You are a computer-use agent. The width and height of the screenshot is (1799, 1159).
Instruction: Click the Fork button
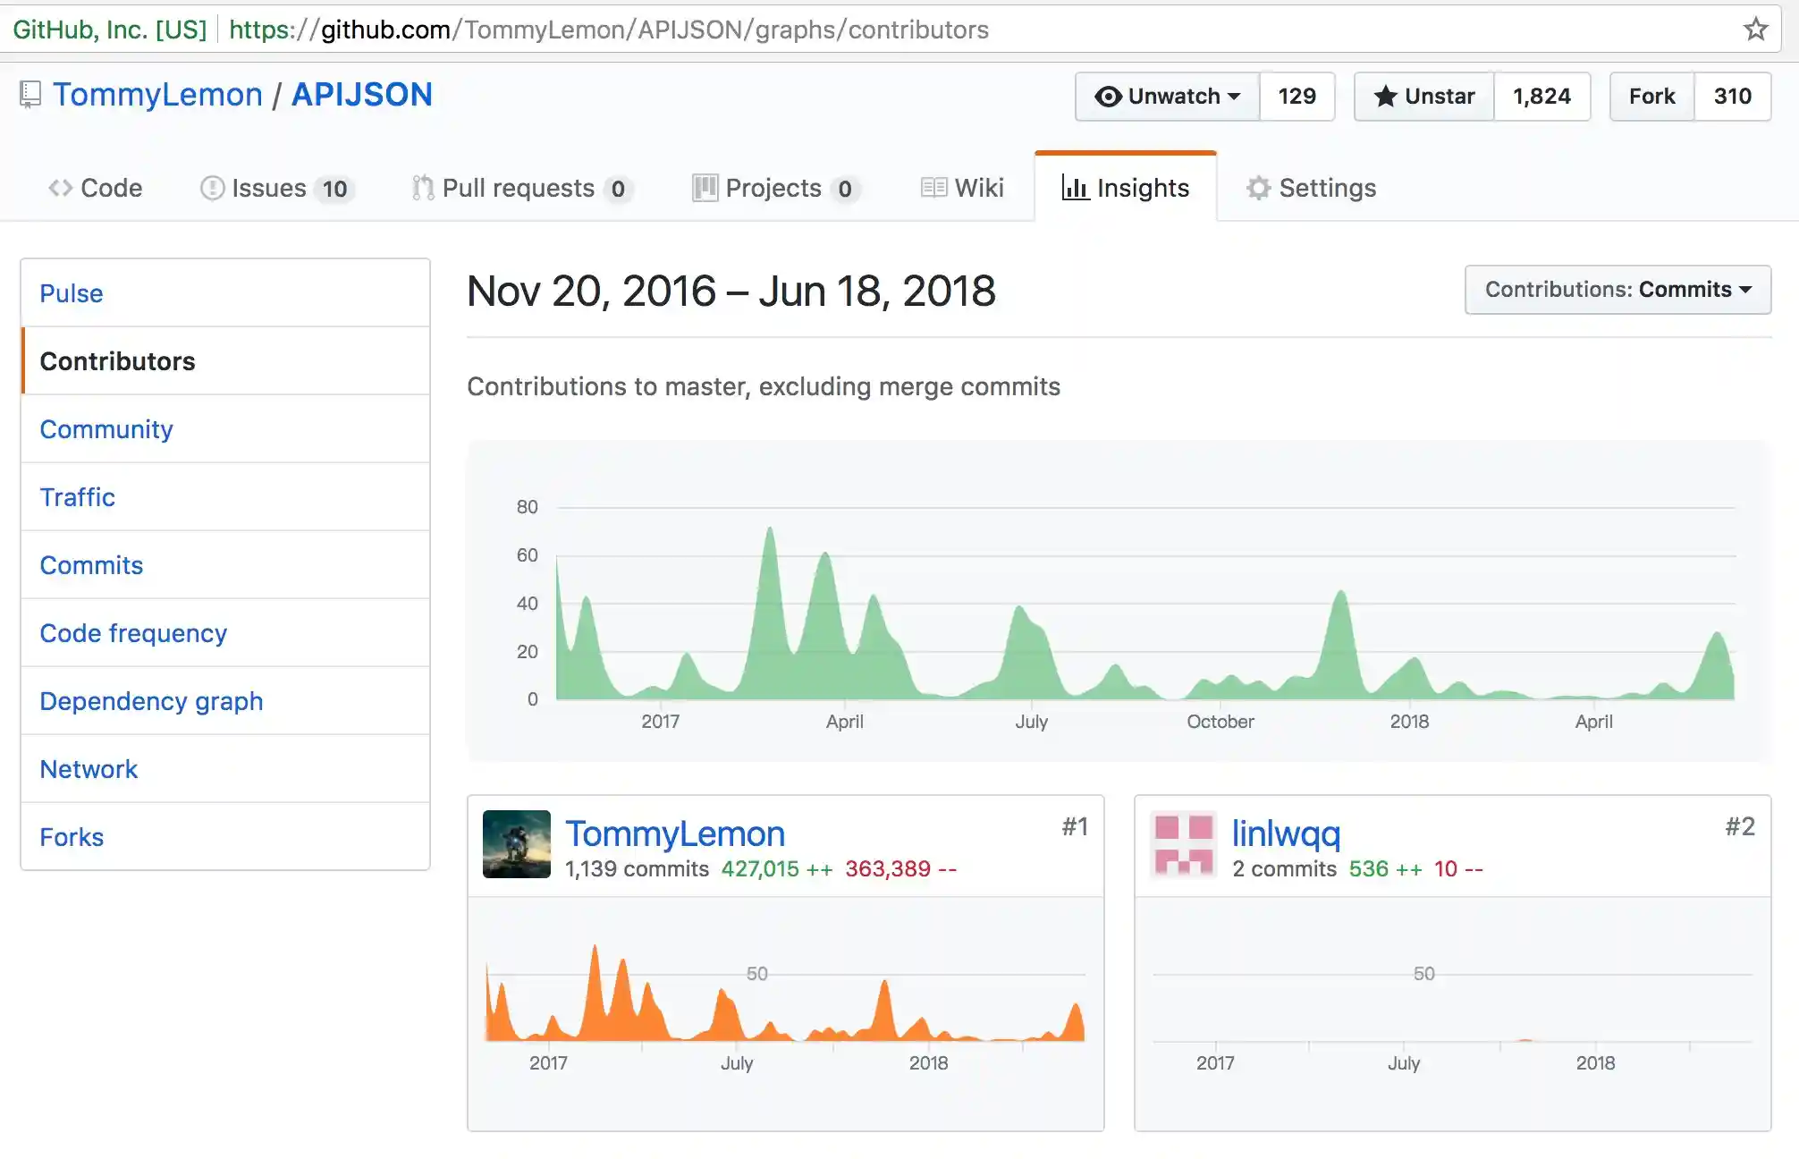pyautogui.click(x=1652, y=97)
